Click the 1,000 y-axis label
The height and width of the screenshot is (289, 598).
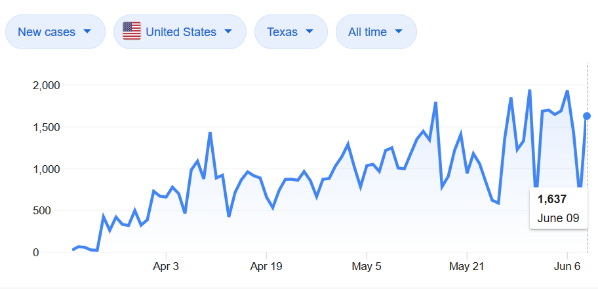tap(46, 169)
